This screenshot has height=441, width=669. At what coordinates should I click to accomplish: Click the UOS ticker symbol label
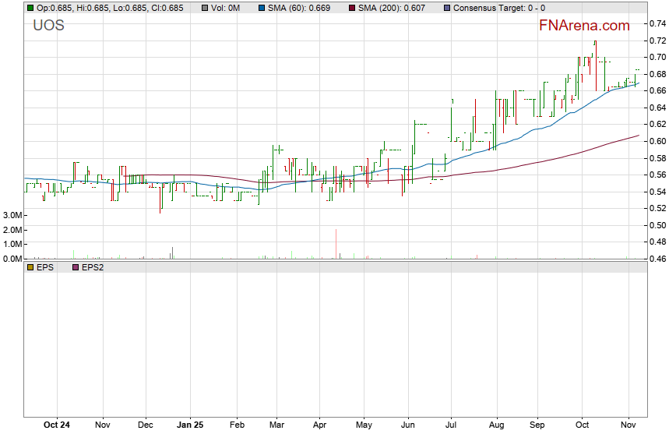click(x=48, y=26)
